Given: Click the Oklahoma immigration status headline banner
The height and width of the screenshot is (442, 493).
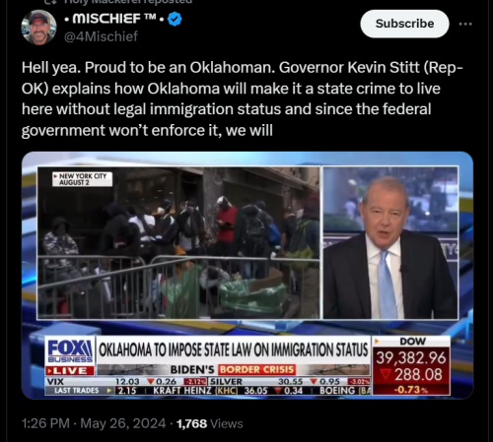Looking at the screenshot, I should coord(234,349).
